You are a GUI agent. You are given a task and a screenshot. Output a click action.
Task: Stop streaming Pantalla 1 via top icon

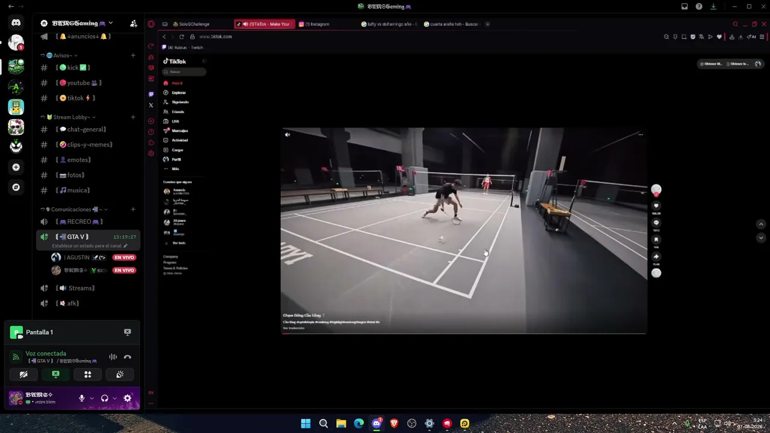click(128, 332)
